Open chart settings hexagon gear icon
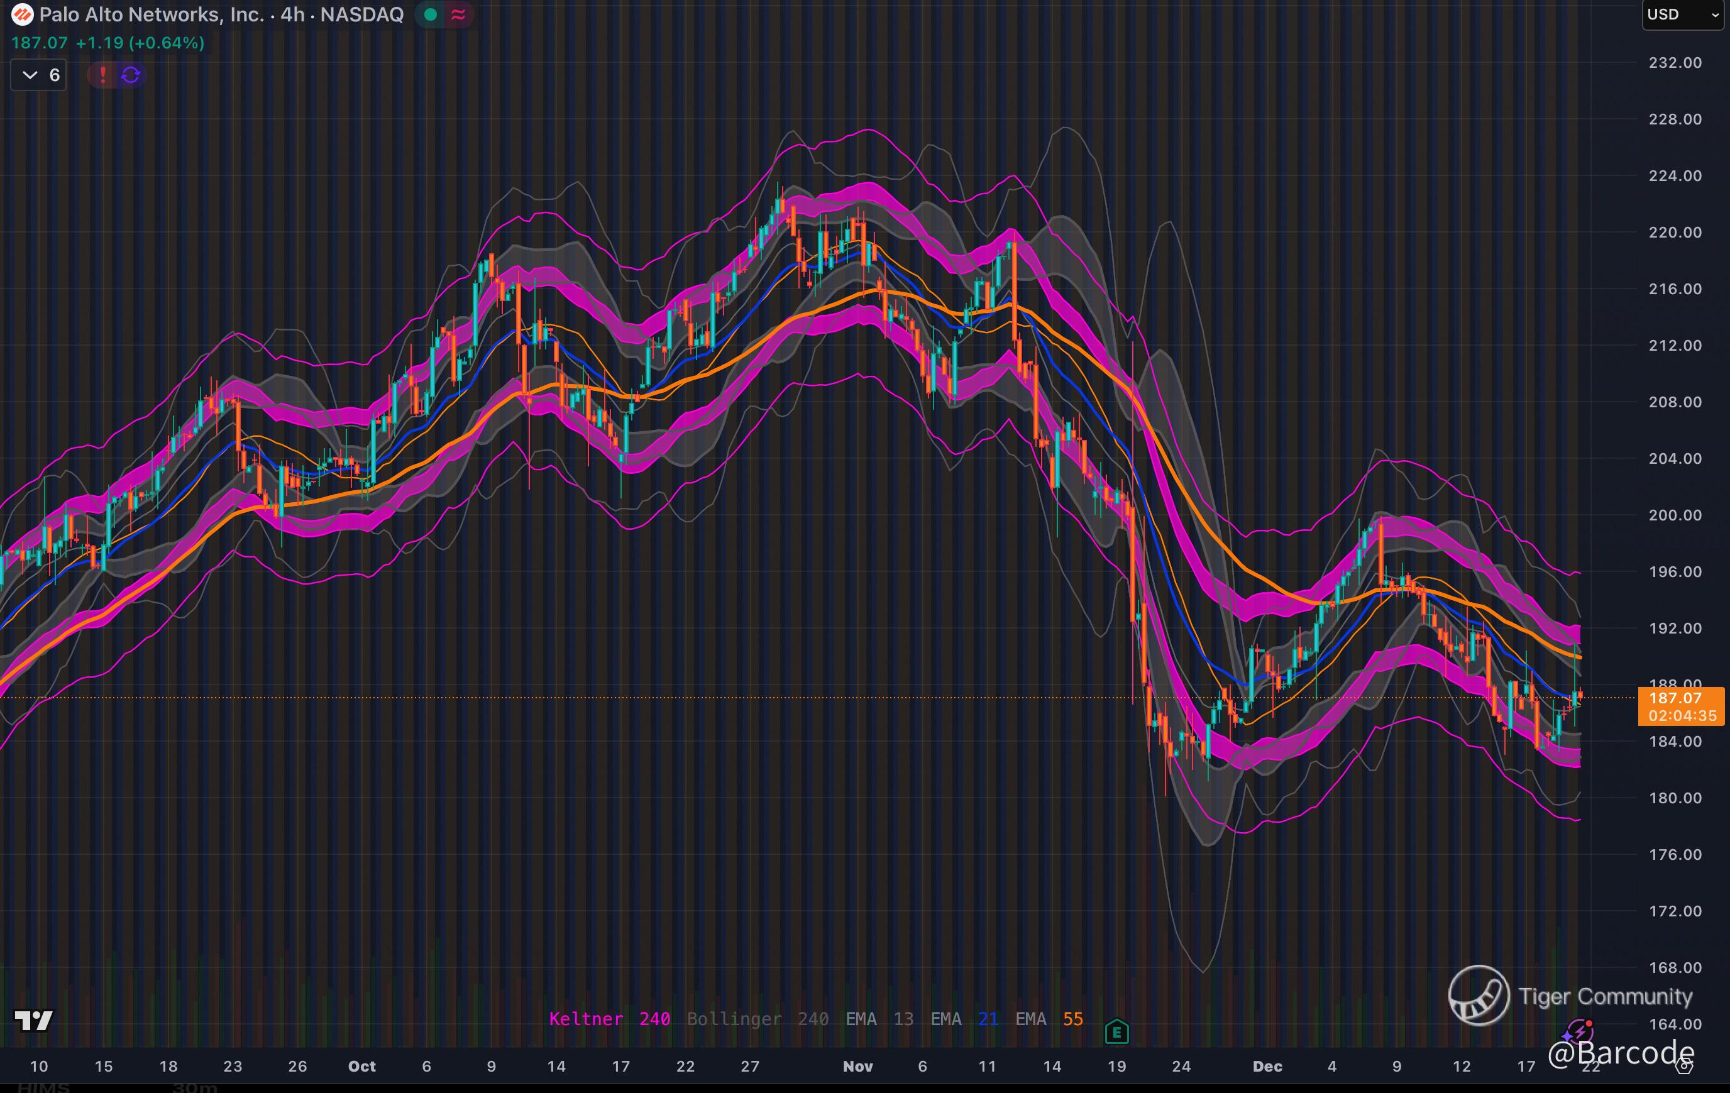1730x1093 pixels. [x=1685, y=1067]
